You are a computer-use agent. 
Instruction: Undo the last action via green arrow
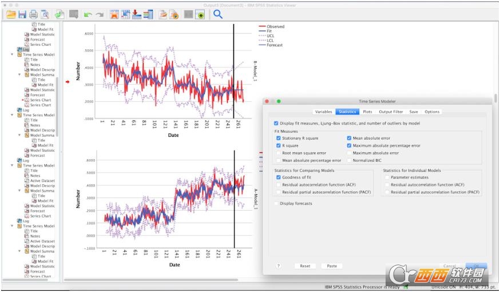(88, 15)
